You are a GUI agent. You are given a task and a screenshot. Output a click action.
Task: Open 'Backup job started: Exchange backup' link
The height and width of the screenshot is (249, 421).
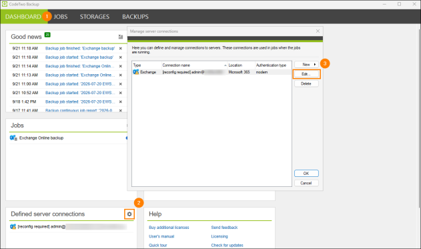click(79, 57)
